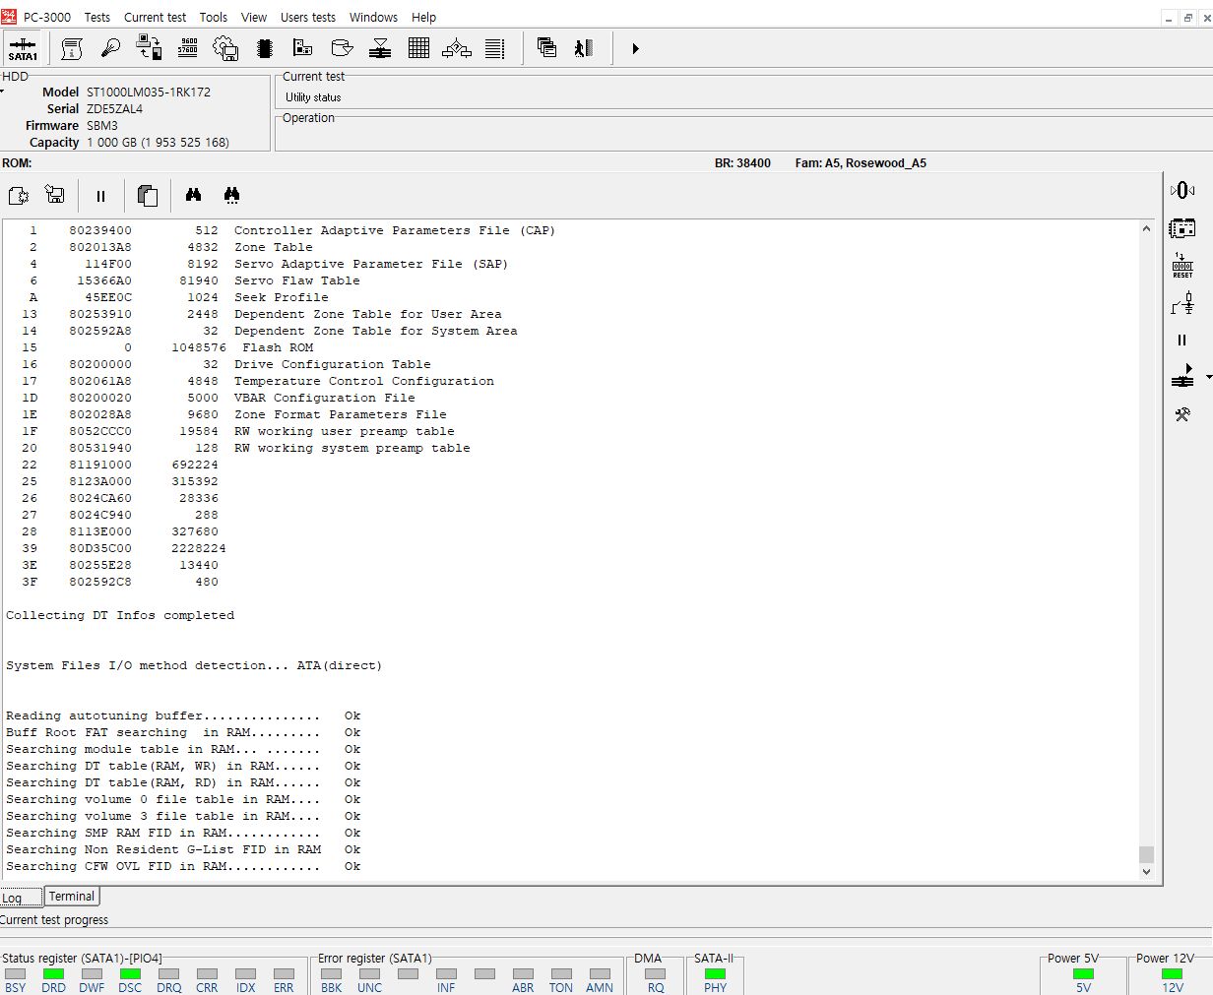Click the floppy disk save log icon
The height and width of the screenshot is (995, 1213).
pyautogui.click(x=55, y=196)
